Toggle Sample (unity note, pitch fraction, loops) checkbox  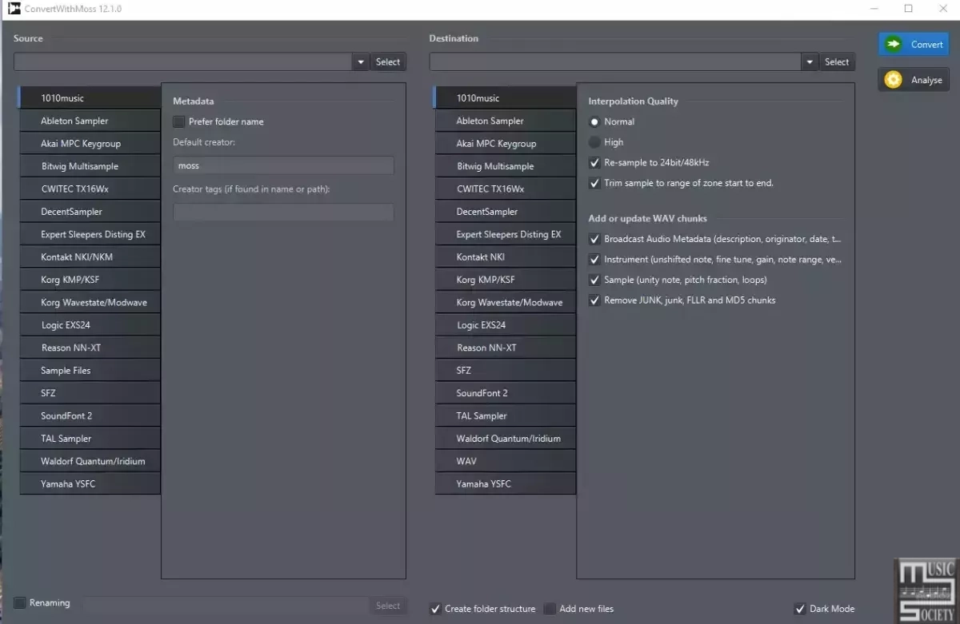pyautogui.click(x=594, y=280)
